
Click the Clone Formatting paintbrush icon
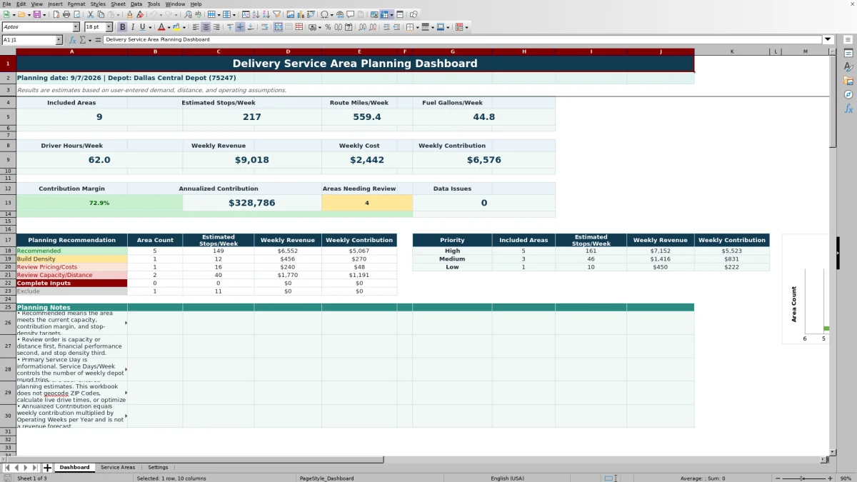click(x=129, y=14)
